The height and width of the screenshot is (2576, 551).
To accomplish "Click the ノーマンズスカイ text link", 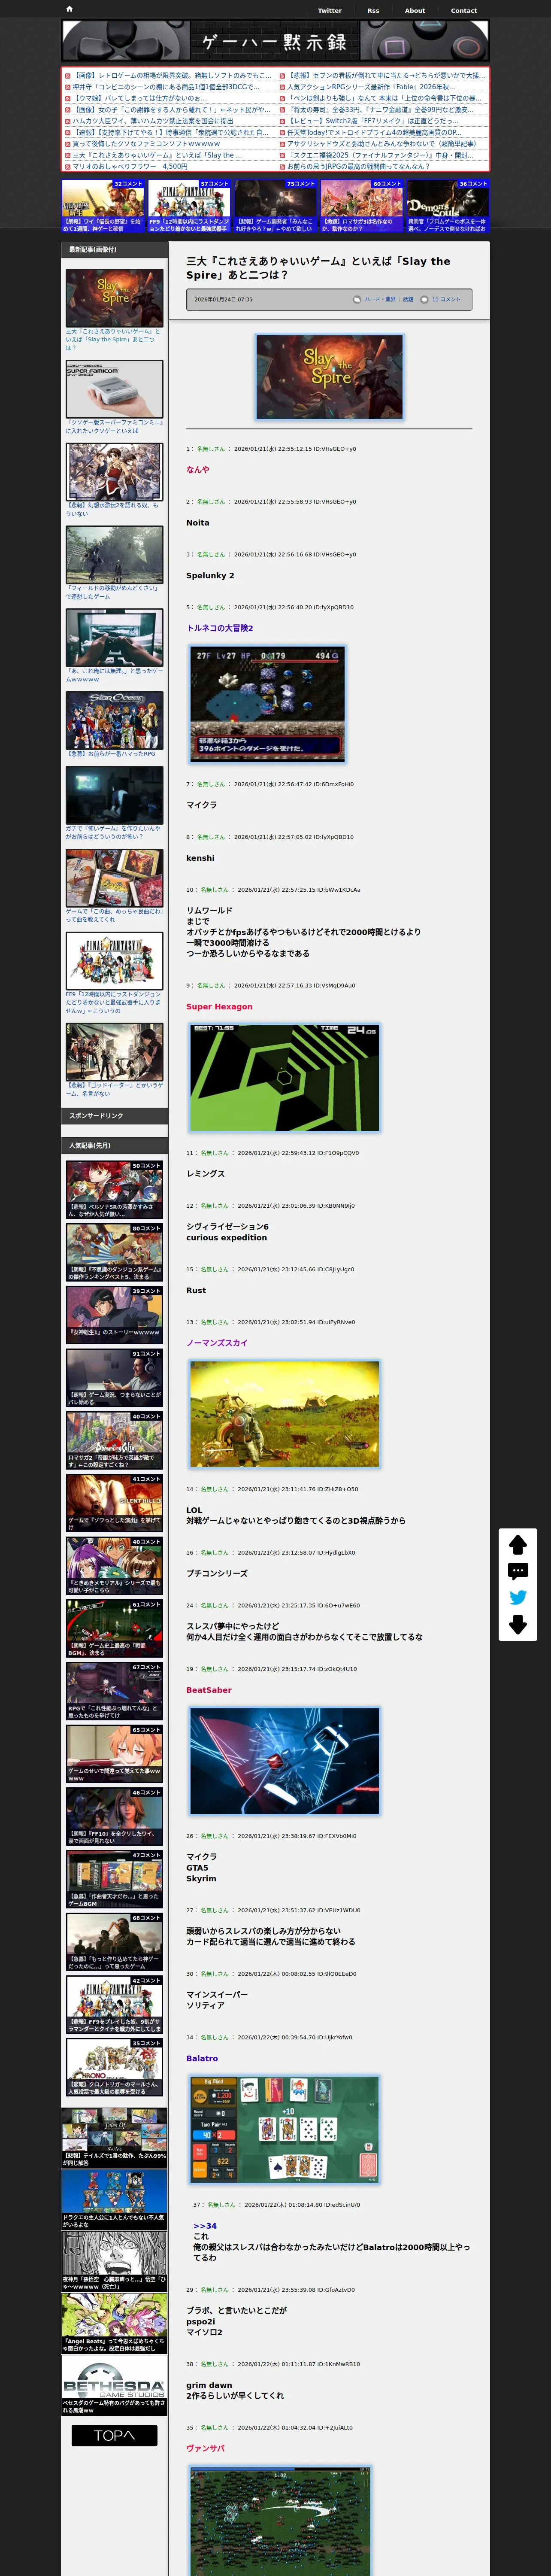I will 217,1343.
